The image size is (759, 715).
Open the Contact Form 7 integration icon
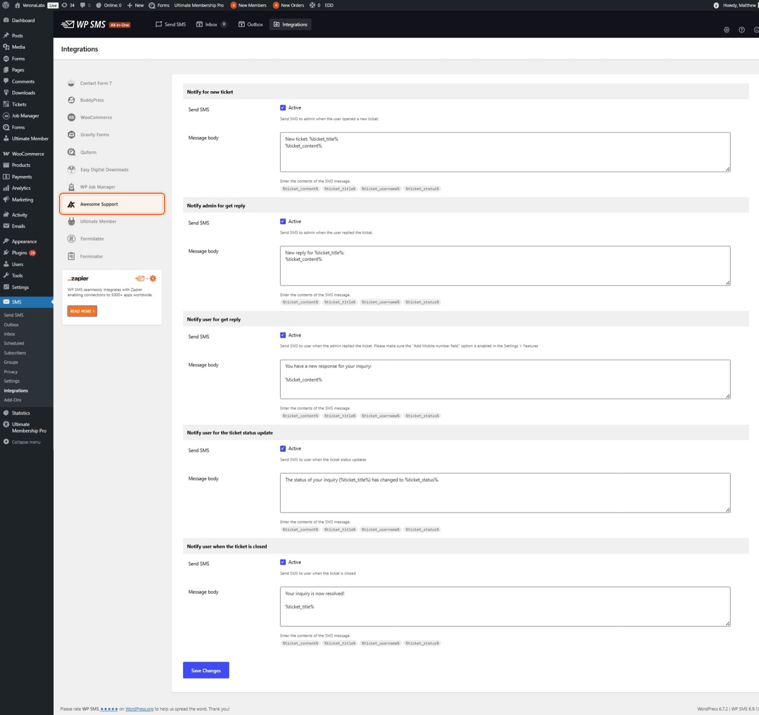[x=71, y=83]
